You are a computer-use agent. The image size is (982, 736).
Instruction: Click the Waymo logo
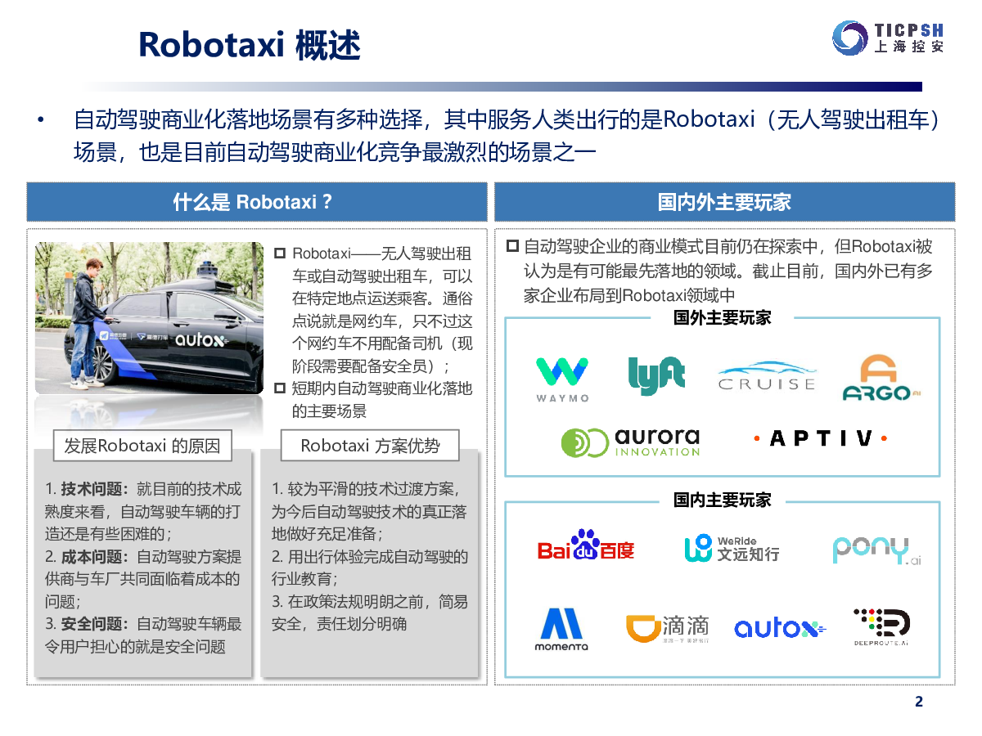pos(562,379)
